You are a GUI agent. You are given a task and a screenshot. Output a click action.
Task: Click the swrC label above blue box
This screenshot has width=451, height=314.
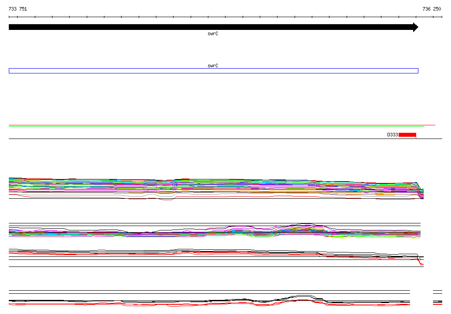point(213,66)
